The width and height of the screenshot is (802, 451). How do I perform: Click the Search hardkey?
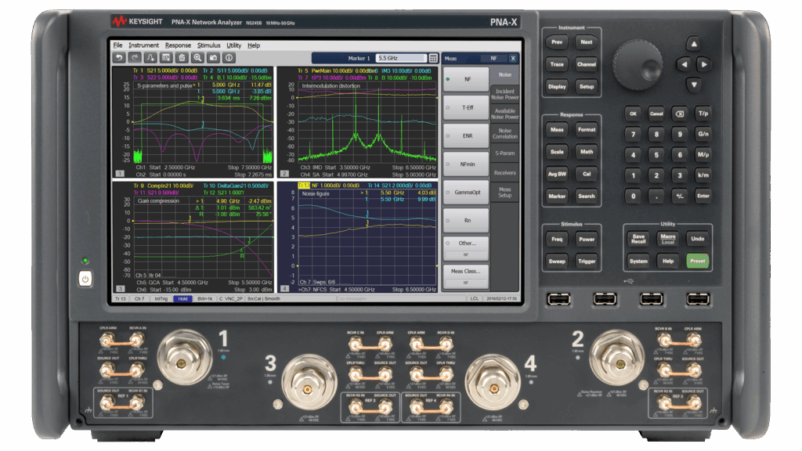tap(587, 196)
